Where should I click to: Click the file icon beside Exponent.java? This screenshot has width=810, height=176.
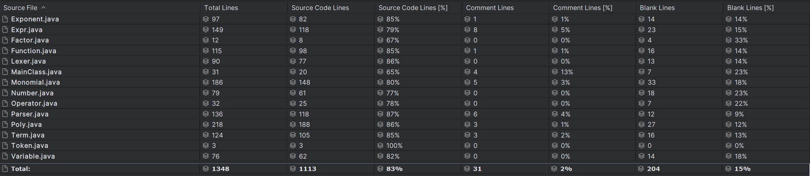point(5,19)
